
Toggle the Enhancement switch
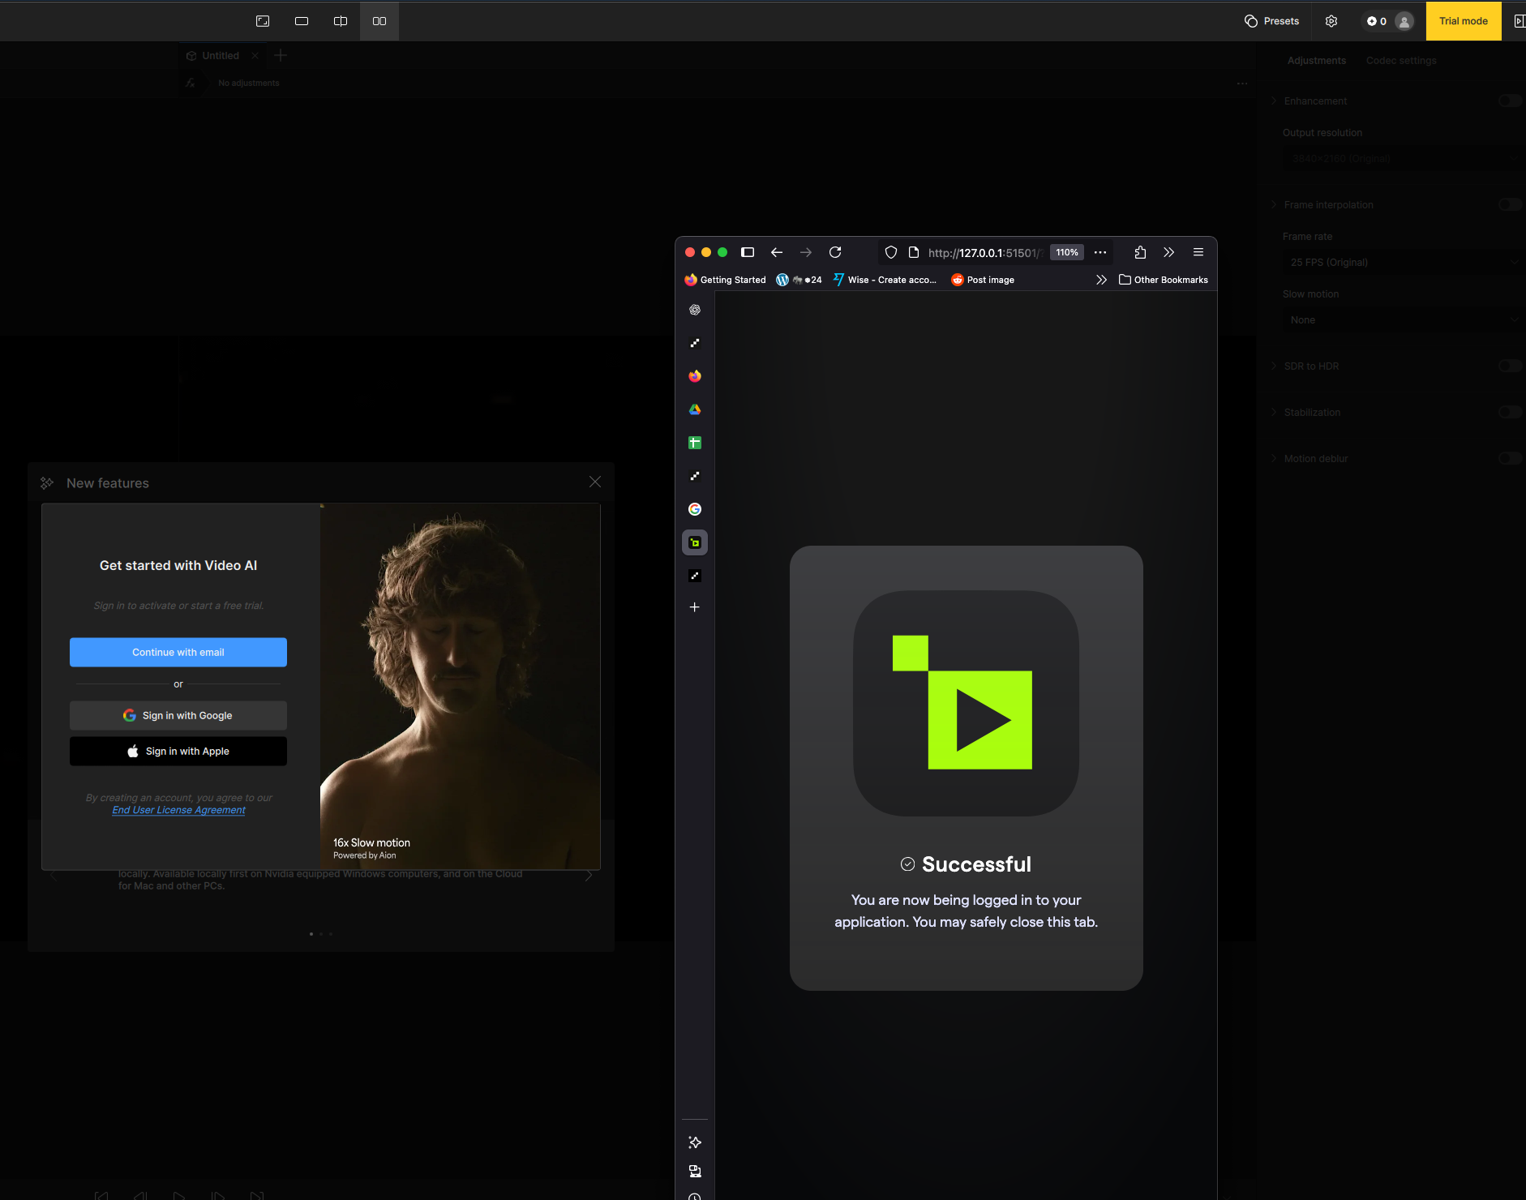[1509, 101]
